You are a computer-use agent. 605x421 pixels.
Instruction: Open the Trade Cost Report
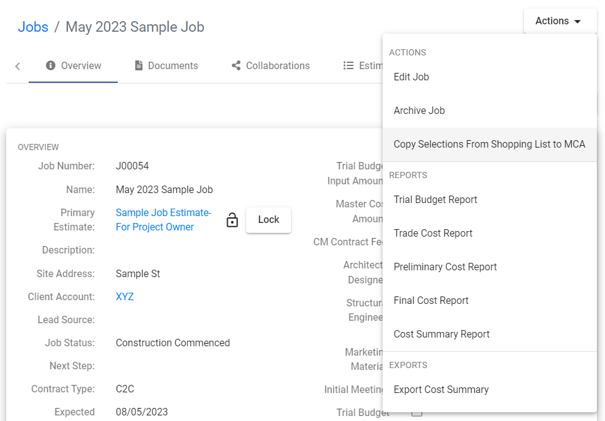point(433,234)
